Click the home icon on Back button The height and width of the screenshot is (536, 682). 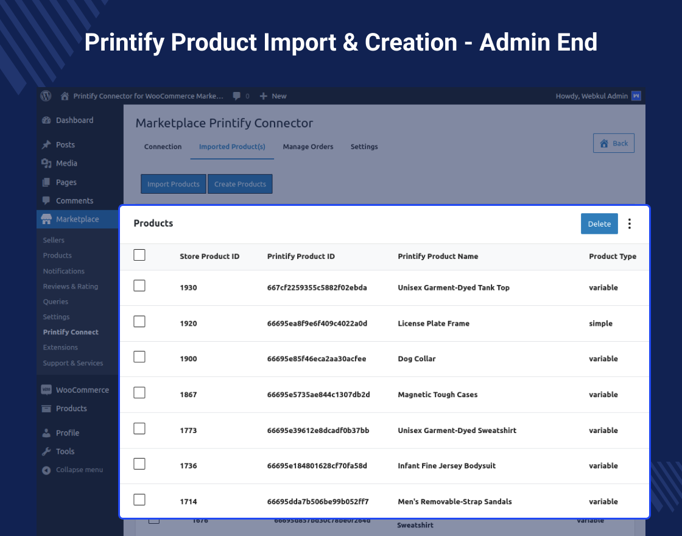click(x=604, y=143)
